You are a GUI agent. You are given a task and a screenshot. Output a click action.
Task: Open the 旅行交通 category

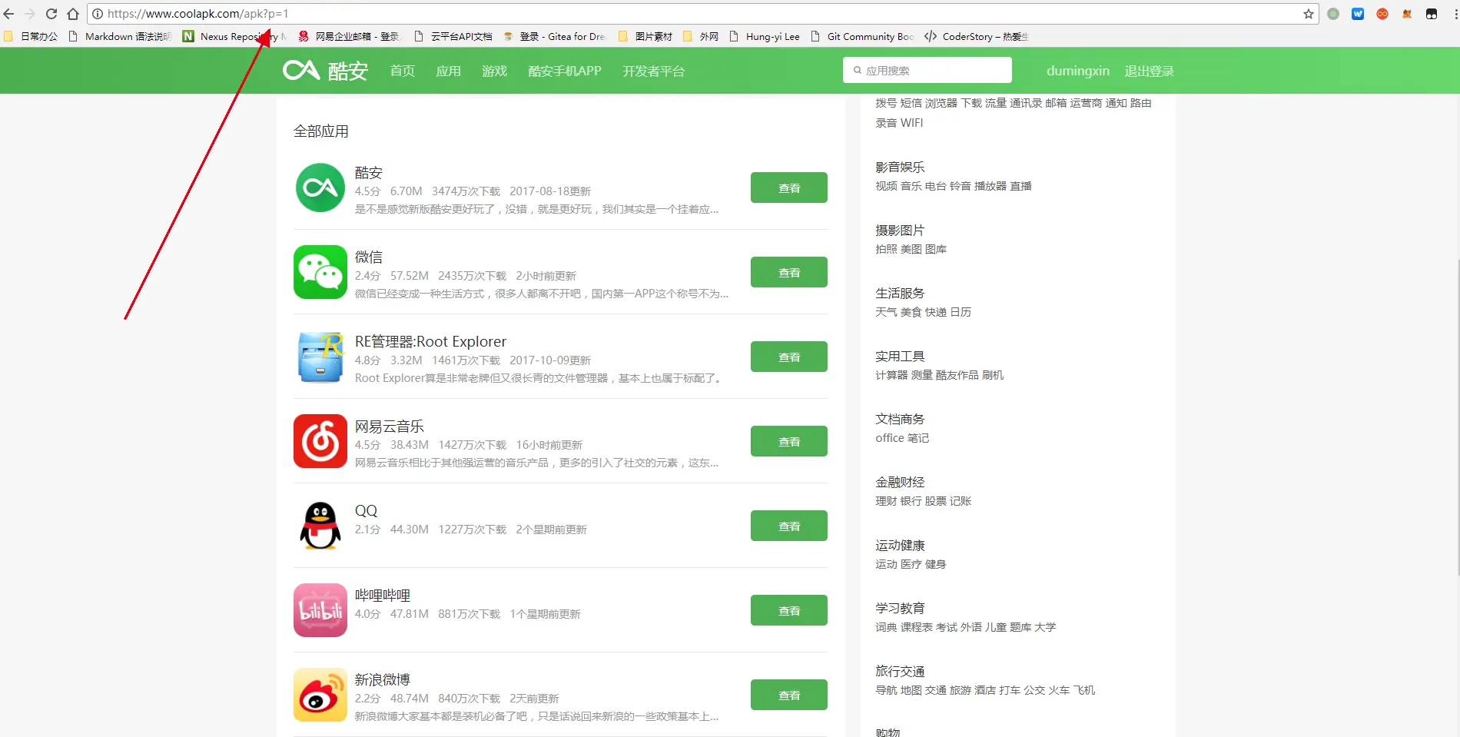tap(900, 671)
